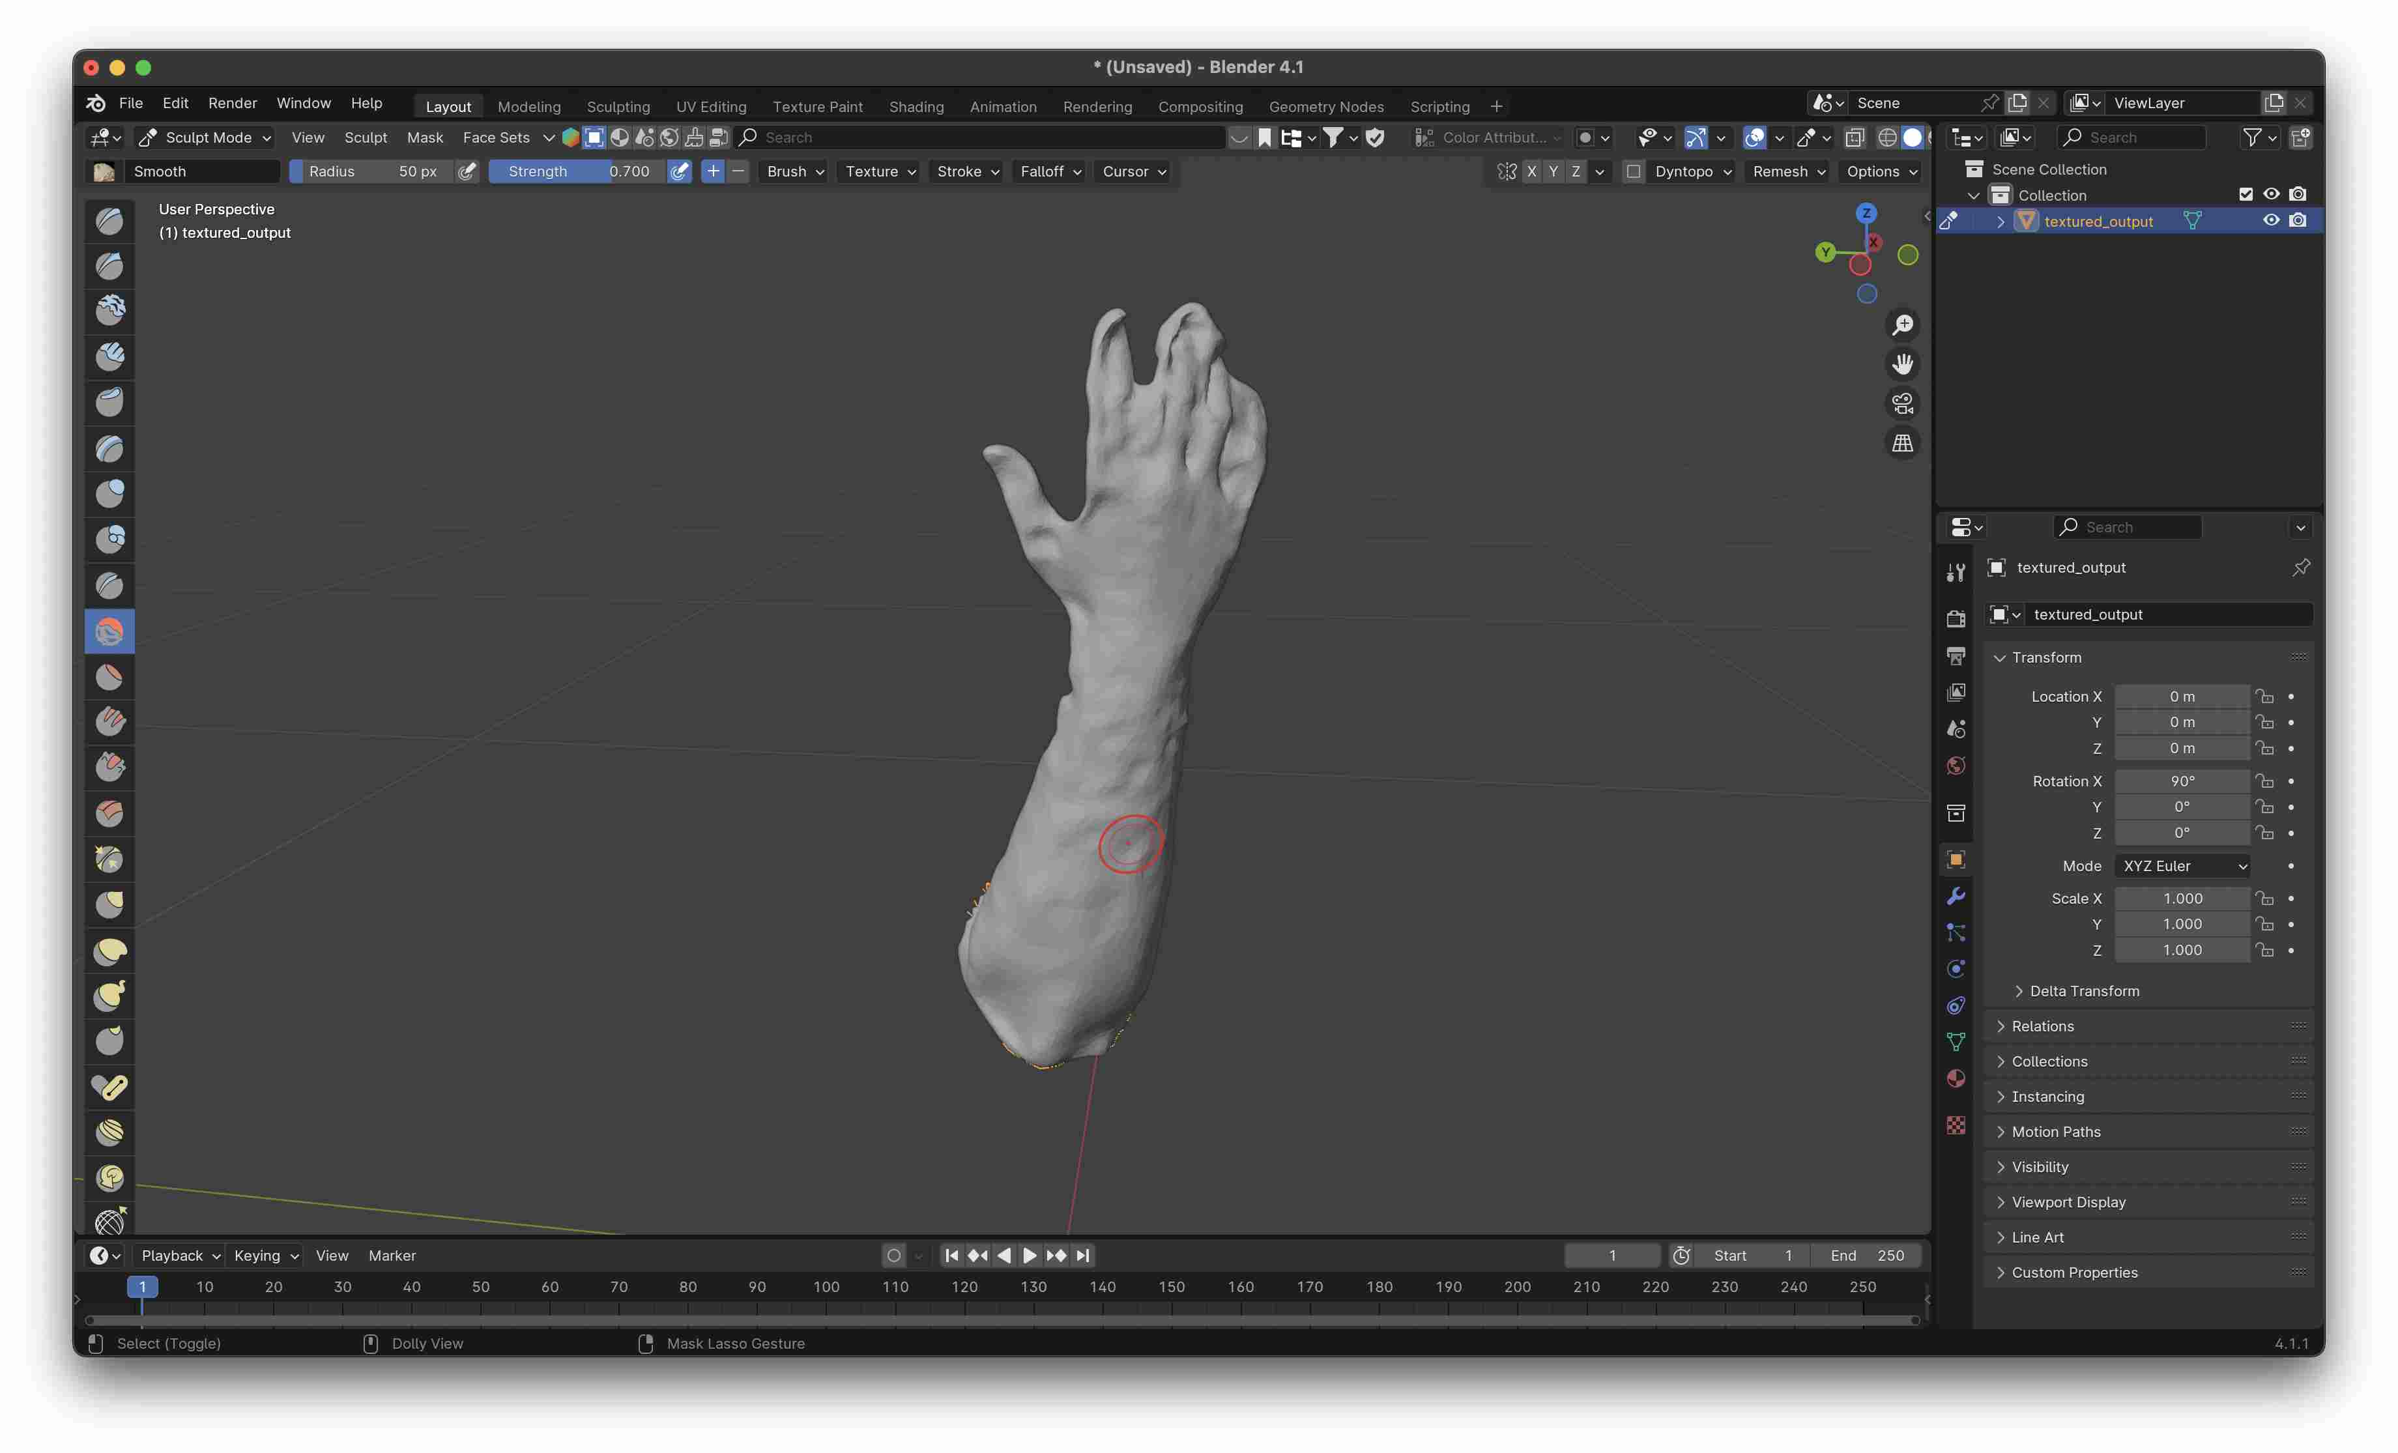Lock the Location X field

point(2264,697)
